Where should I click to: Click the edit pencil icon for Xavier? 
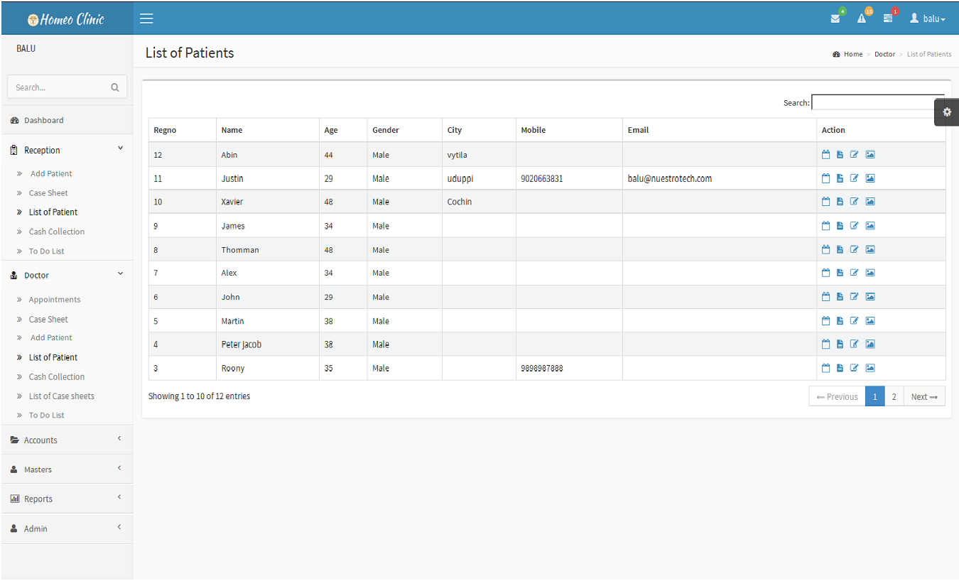pos(855,202)
